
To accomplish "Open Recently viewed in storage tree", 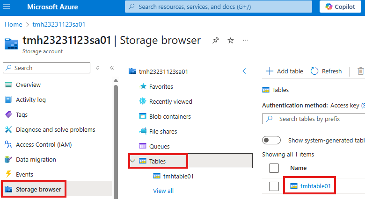I will [171, 101].
